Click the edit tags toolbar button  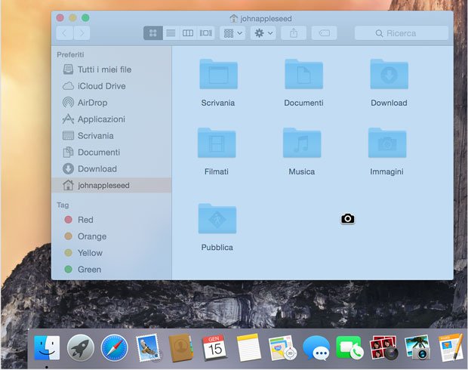coord(324,33)
